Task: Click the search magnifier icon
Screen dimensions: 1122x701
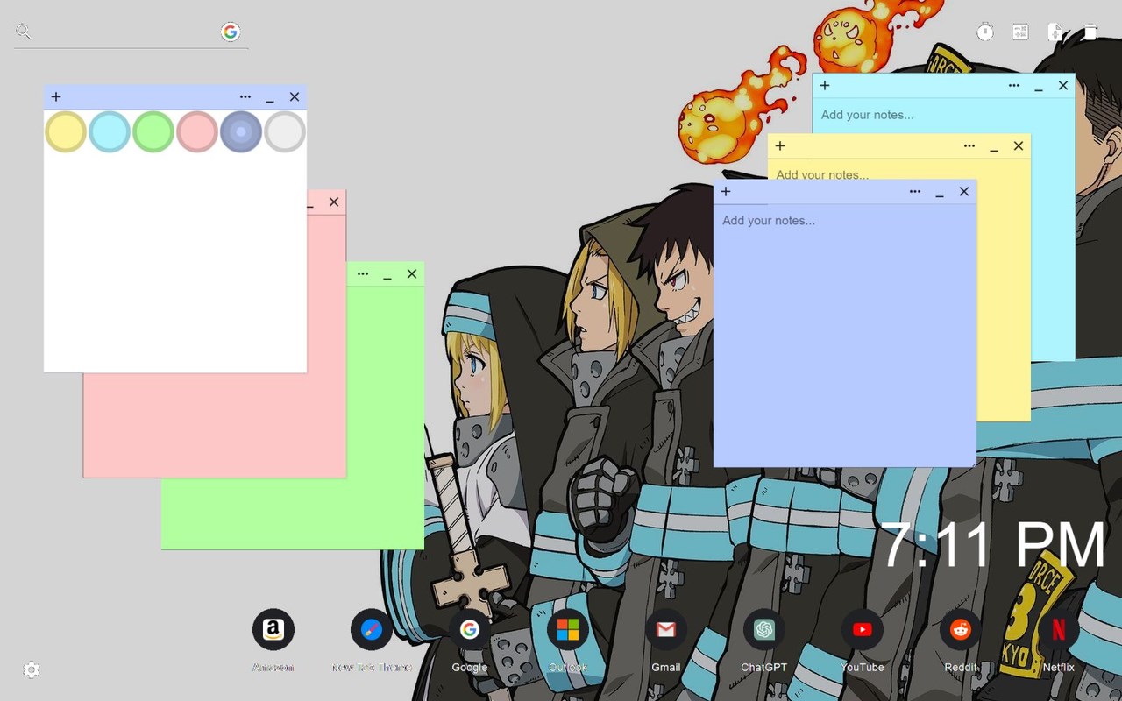Action: tap(24, 32)
